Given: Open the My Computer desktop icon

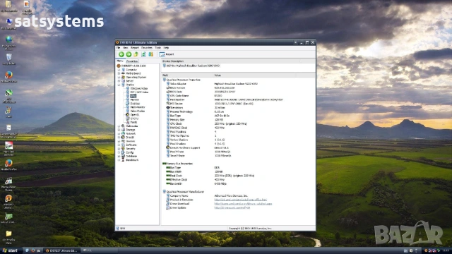Looking at the screenshot, I should click(9, 23).
